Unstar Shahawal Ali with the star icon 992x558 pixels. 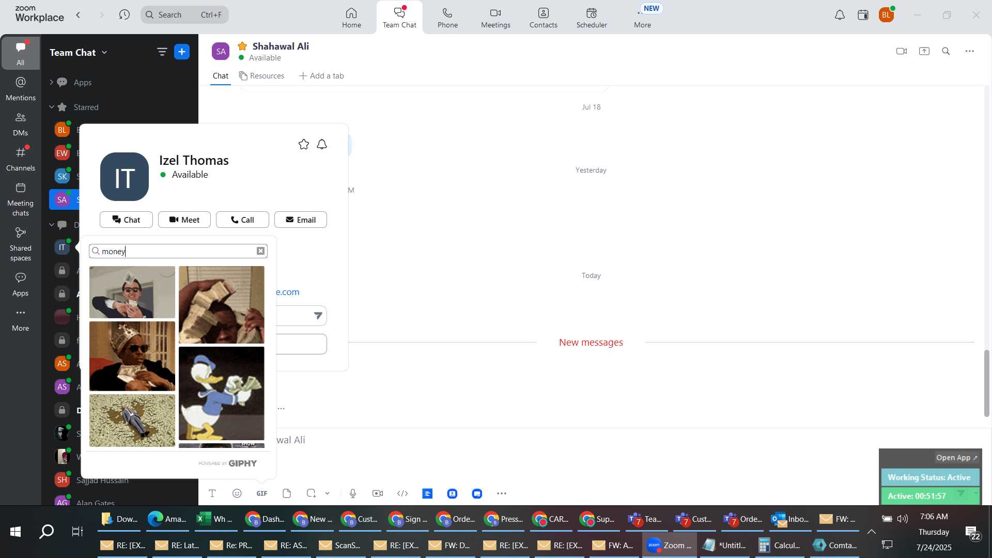click(x=242, y=46)
